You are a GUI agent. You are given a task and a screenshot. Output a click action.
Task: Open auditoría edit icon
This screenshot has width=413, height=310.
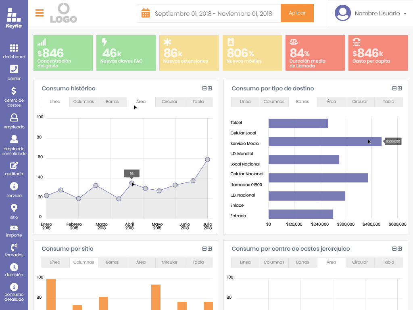[x=14, y=165]
